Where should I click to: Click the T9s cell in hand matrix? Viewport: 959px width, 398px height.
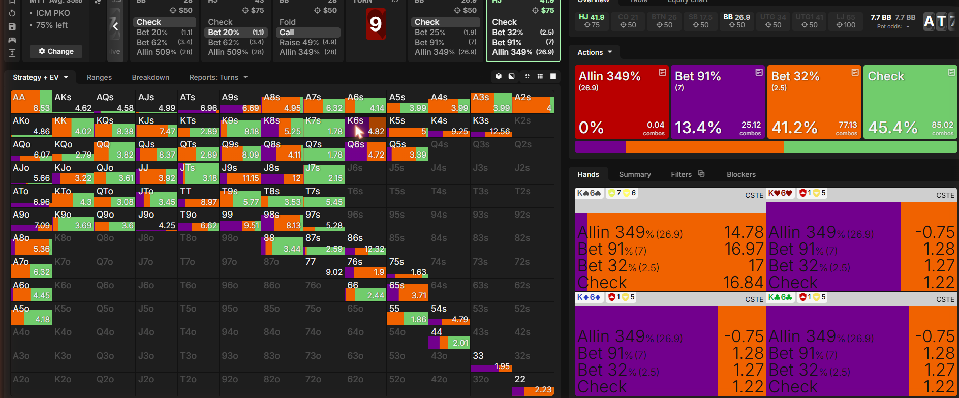point(240,196)
